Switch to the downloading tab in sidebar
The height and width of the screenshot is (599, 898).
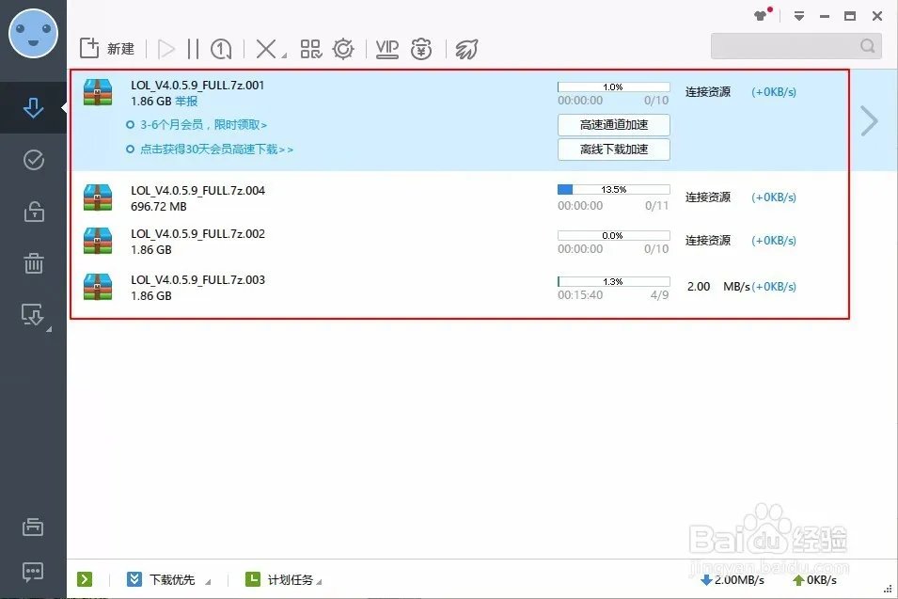(x=33, y=107)
